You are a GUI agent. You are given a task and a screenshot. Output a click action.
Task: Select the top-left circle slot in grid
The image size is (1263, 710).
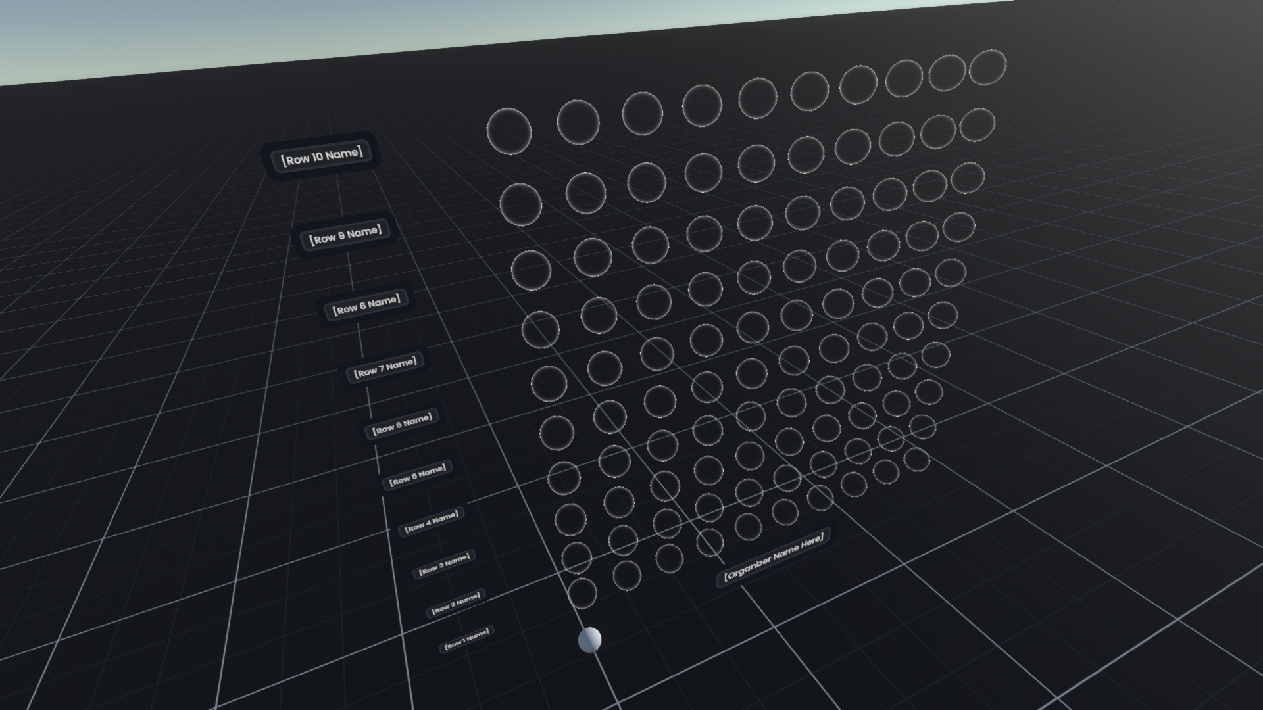click(509, 131)
